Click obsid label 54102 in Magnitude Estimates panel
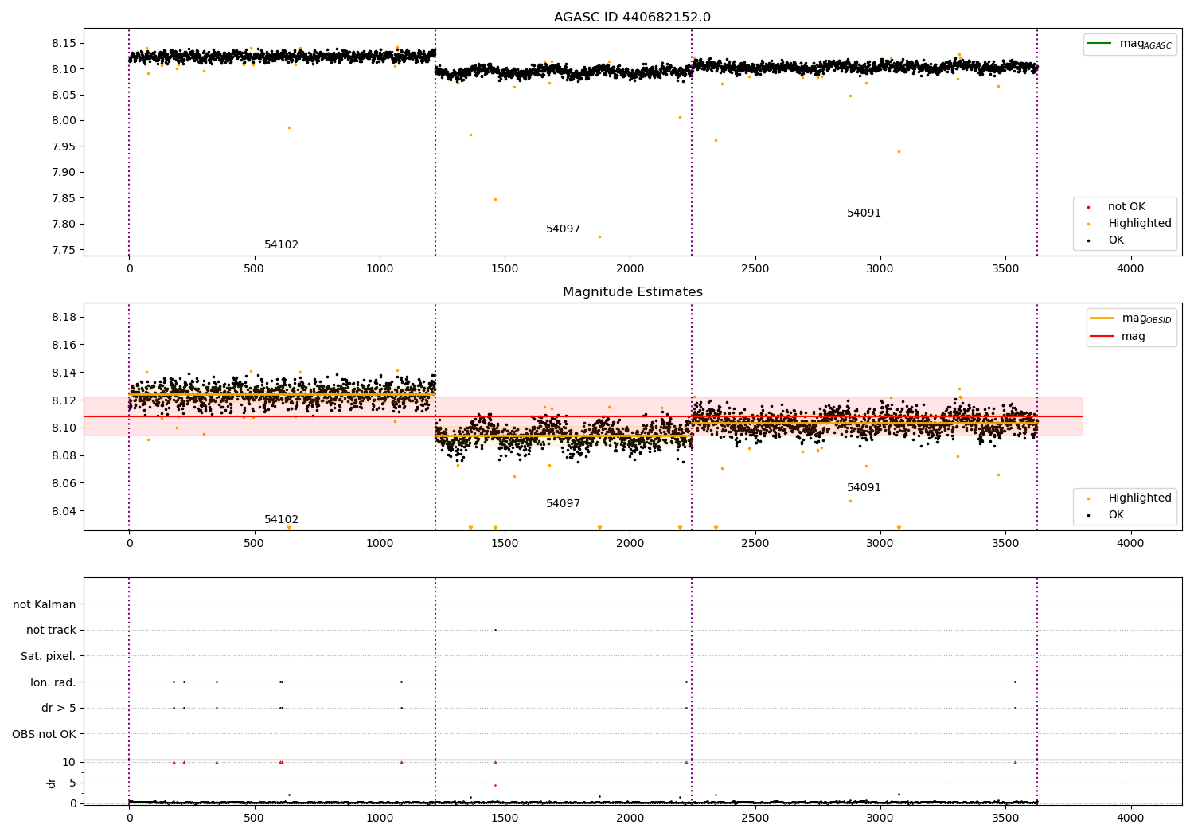The height and width of the screenshot is (836, 1194). click(x=282, y=520)
